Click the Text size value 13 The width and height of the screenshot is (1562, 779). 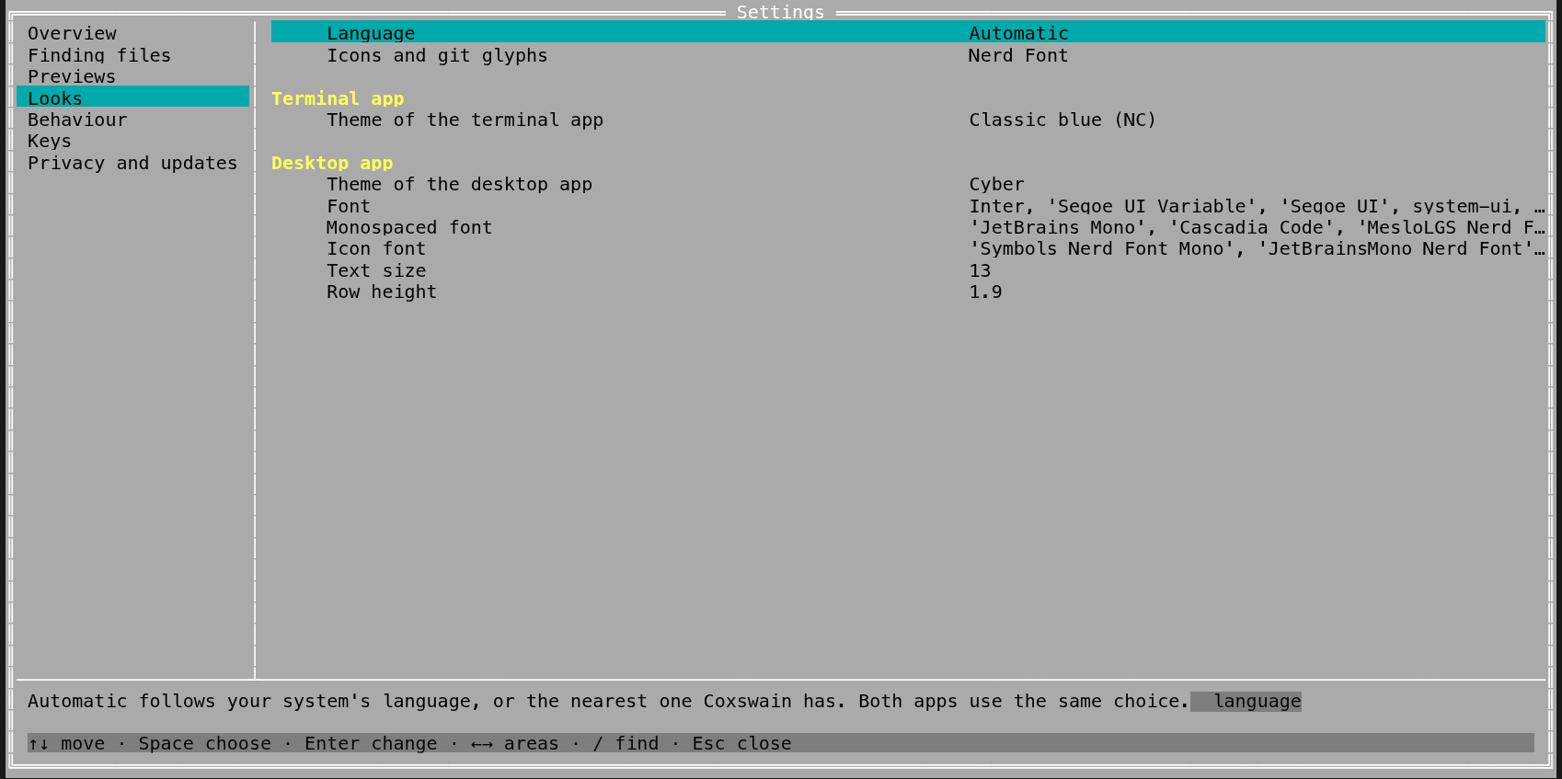[980, 270]
